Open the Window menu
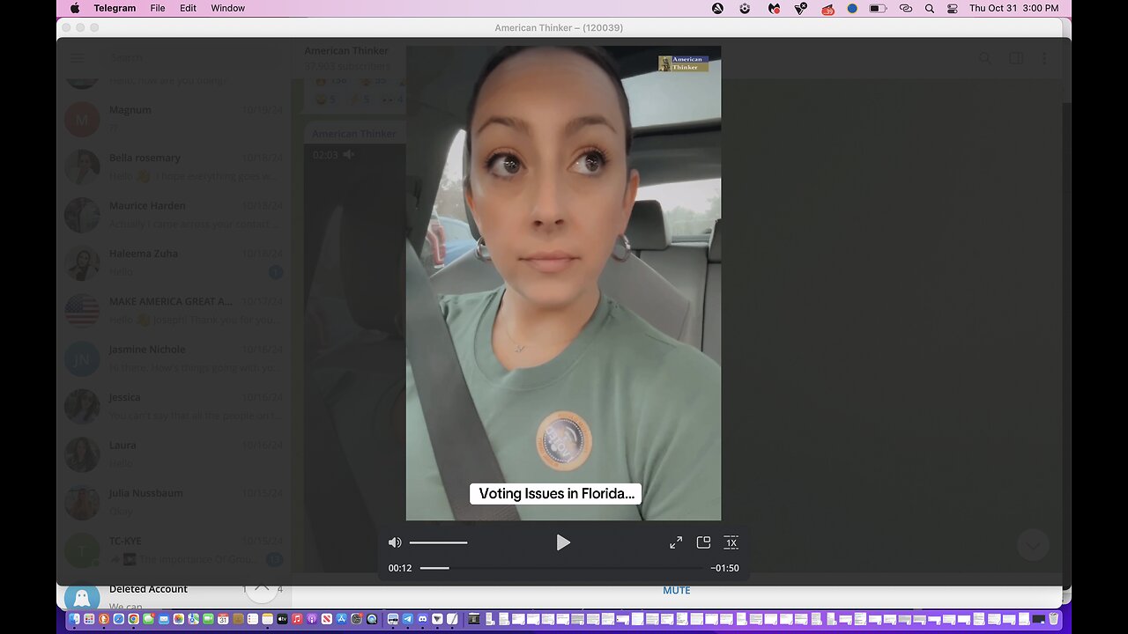 click(x=228, y=8)
